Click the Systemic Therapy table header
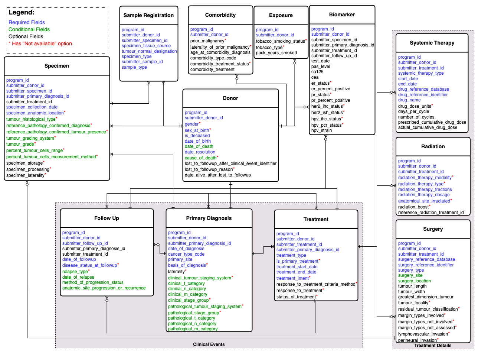The width and height of the screenshot is (478, 353). coord(432,43)
